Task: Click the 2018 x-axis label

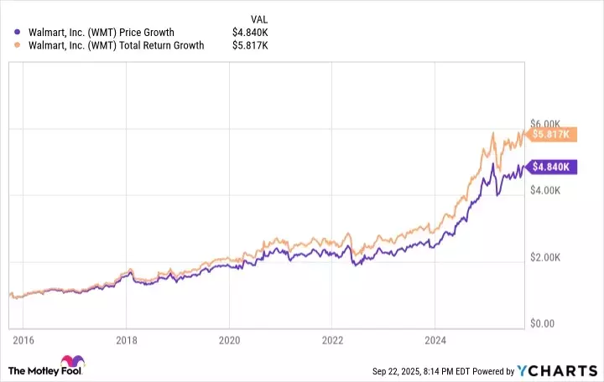Action: (x=126, y=342)
